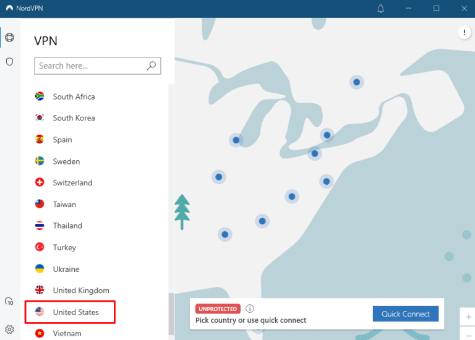Select United States from country list

coord(75,312)
